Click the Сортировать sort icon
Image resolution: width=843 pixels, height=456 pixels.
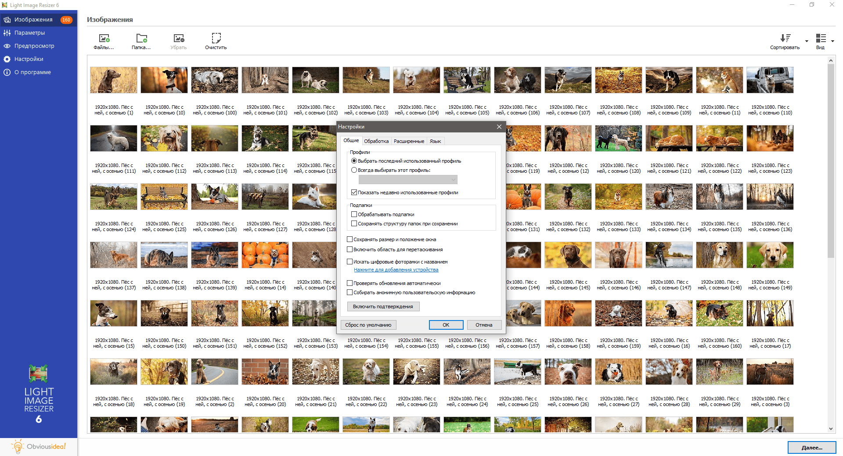[x=785, y=38]
